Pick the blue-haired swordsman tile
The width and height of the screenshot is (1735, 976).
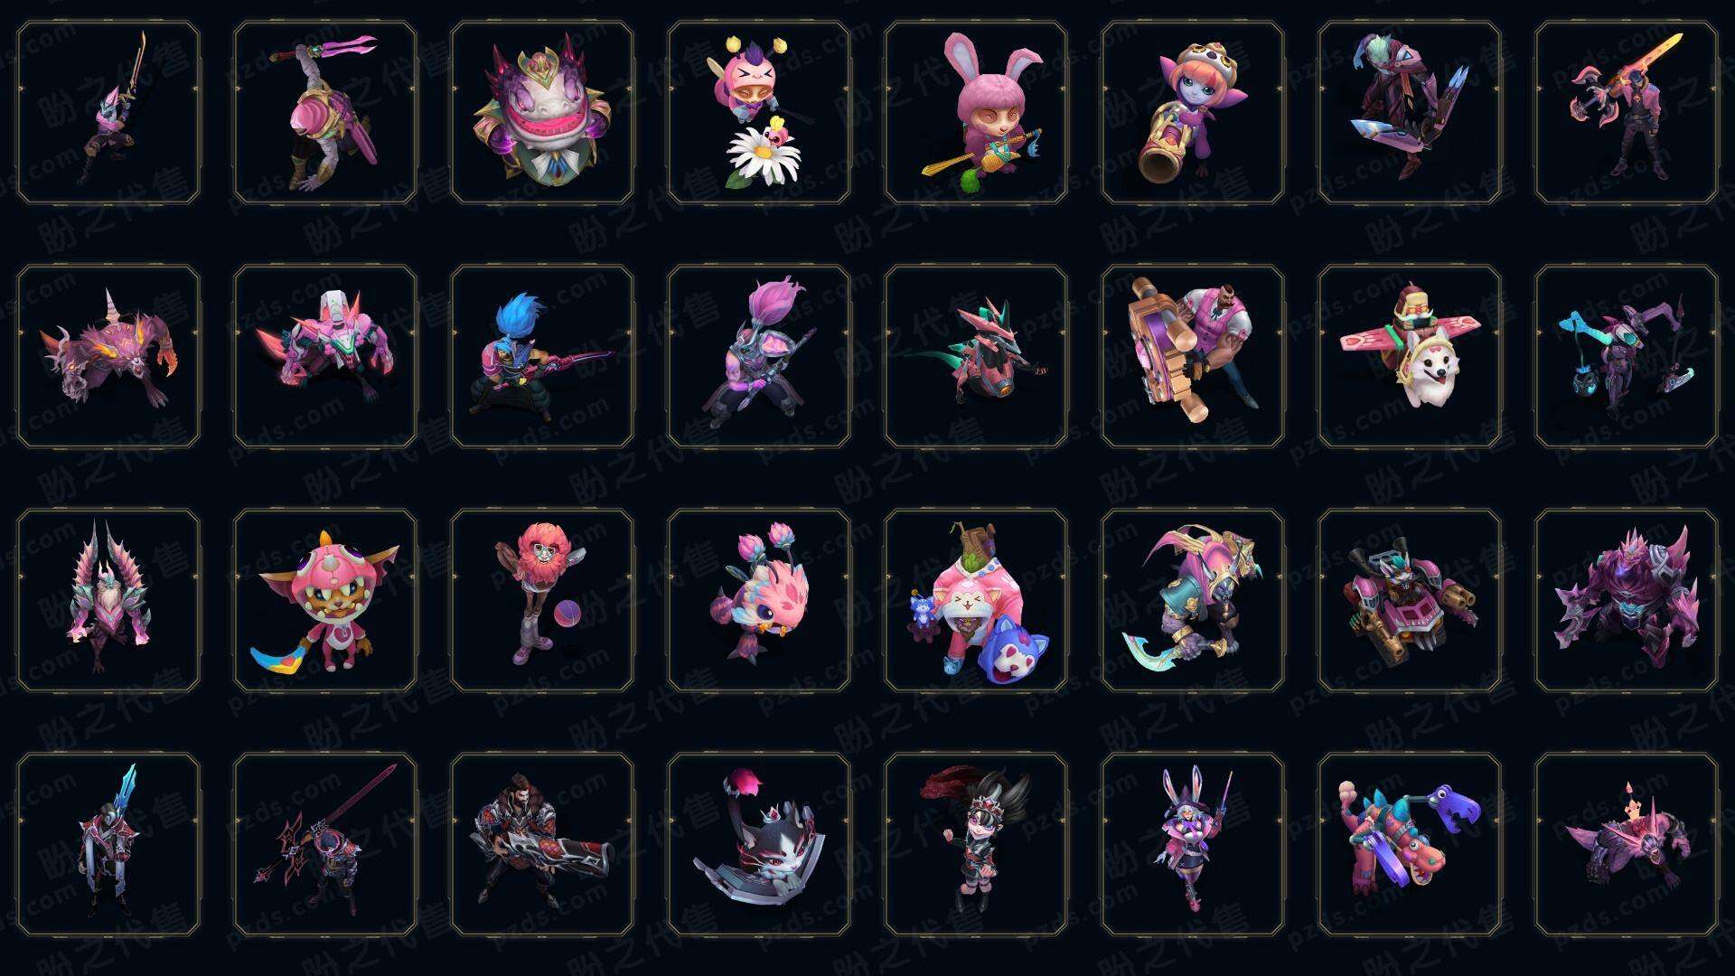(542, 356)
